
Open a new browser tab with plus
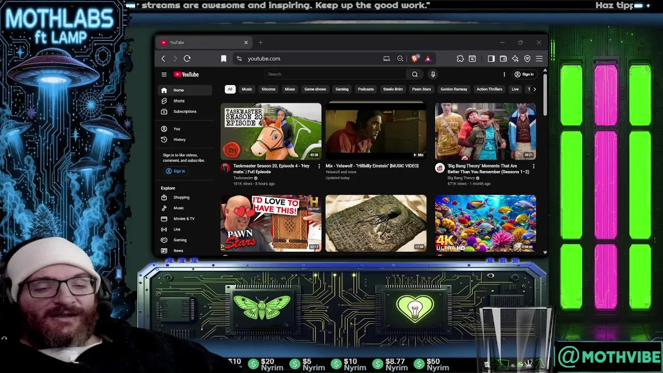pyautogui.click(x=261, y=42)
